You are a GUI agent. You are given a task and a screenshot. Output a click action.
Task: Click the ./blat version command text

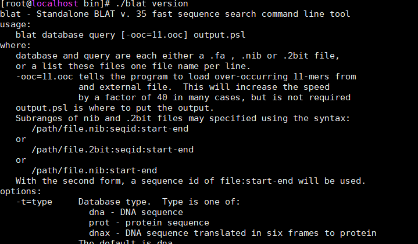[152, 3]
